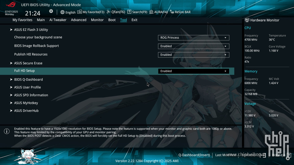Click Choose your background scene label
The height and width of the screenshot is (165, 294).
[38, 37]
